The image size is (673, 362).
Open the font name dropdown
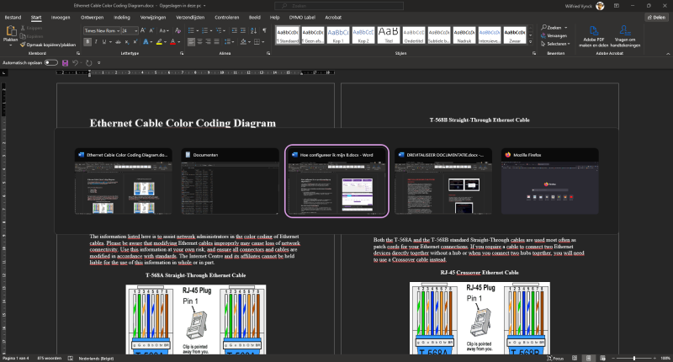tap(117, 30)
